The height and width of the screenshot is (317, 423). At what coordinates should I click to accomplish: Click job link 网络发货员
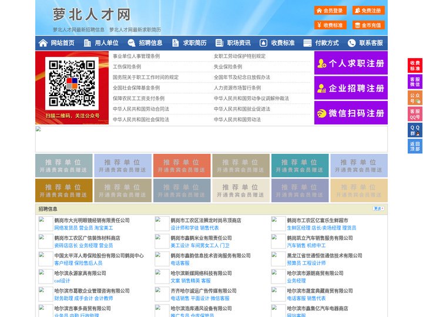pos(66,228)
